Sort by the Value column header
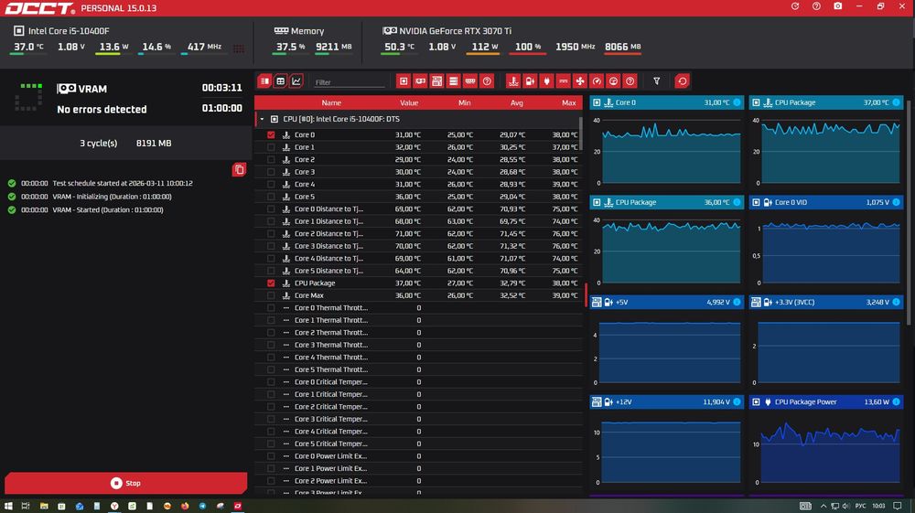This screenshot has width=915, height=513. 408,102
